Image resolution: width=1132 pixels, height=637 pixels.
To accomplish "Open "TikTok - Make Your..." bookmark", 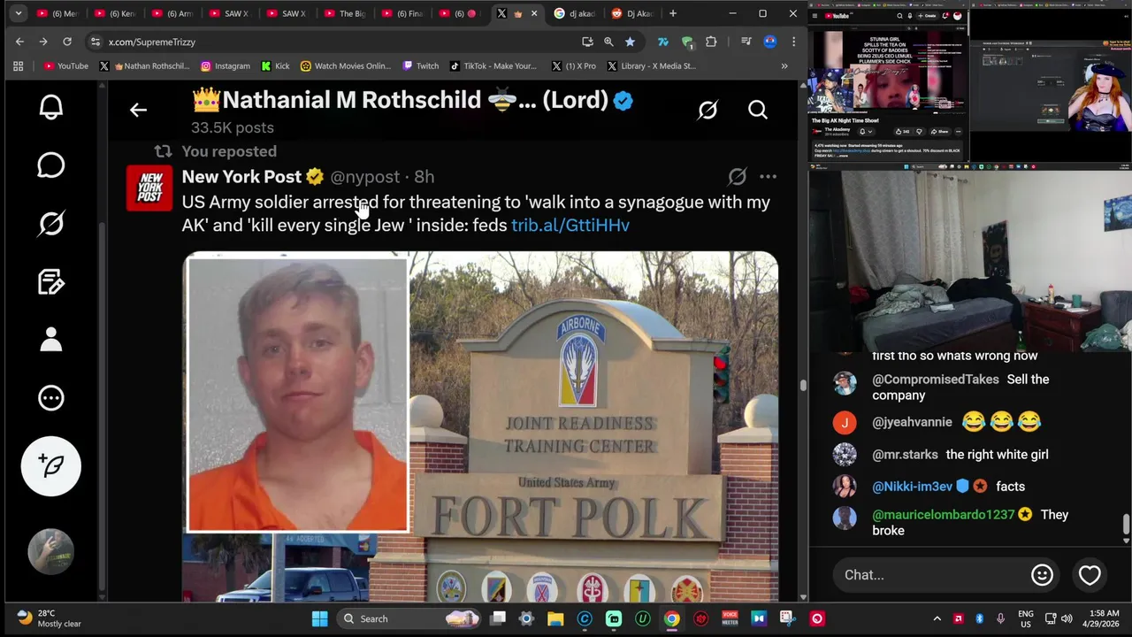I will [x=493, y=65].
